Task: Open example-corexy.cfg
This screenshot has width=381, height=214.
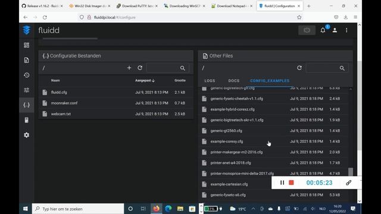Action: coord(273,141)
